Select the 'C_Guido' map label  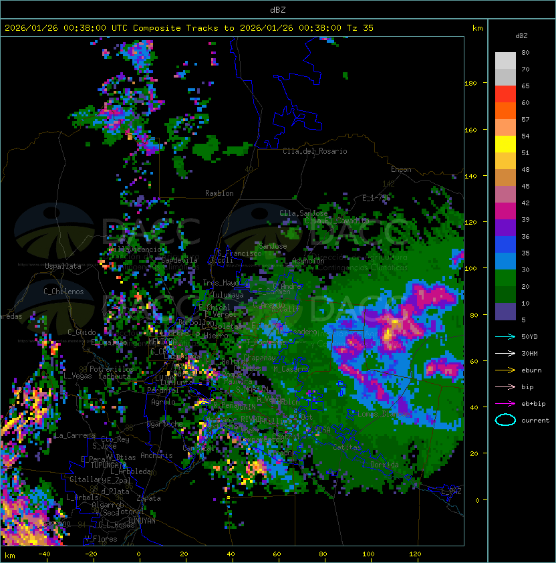point(82,332)
